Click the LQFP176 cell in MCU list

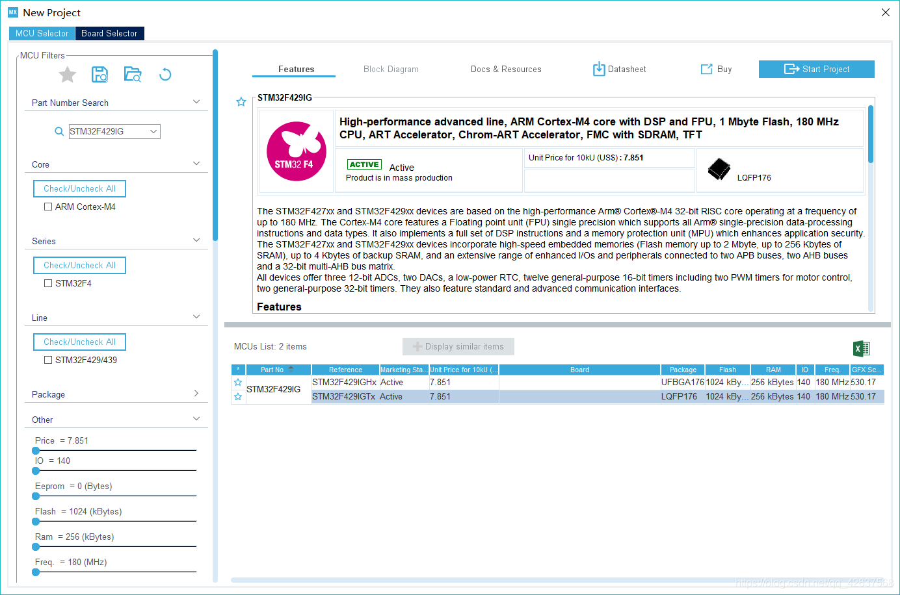tap(683, 397)
